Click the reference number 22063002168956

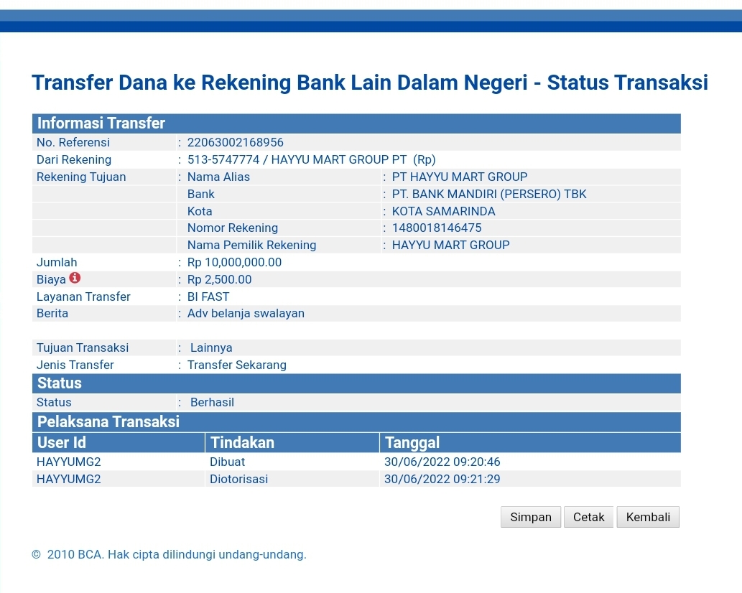tap(235, 142)
